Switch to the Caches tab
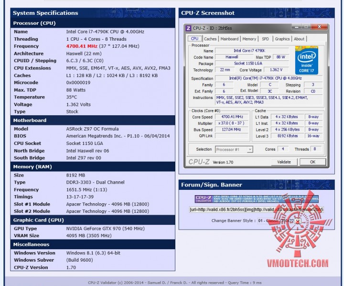This screenshot has height=286, width=344. [210, 39]
